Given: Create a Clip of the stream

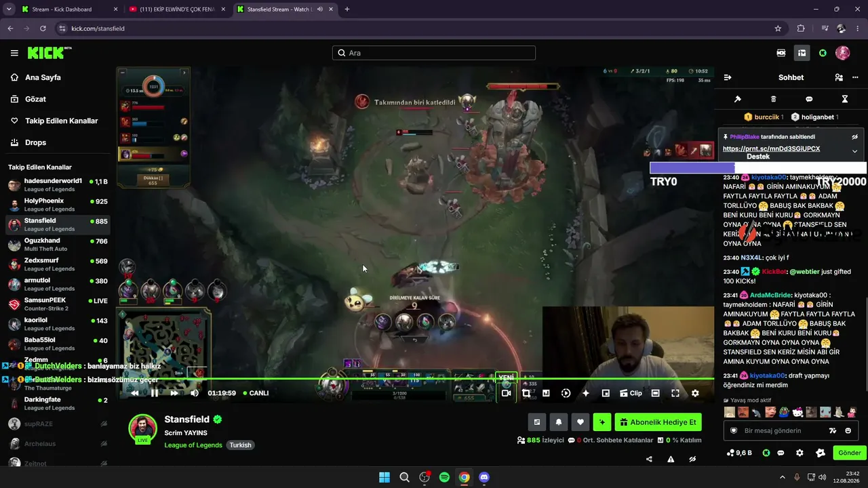Looking at the screenshot, I should [x=631, y=393].
